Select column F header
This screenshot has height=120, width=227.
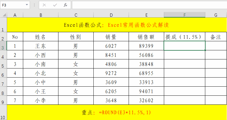point(185,15)
